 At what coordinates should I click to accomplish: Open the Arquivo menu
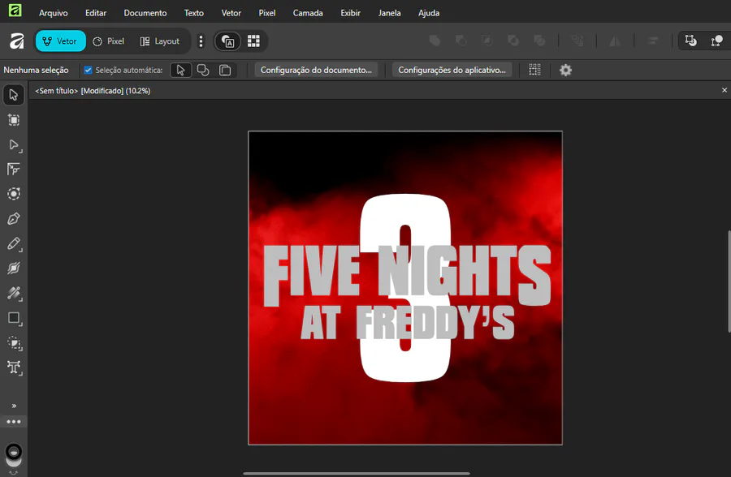(x=54, y=13)
